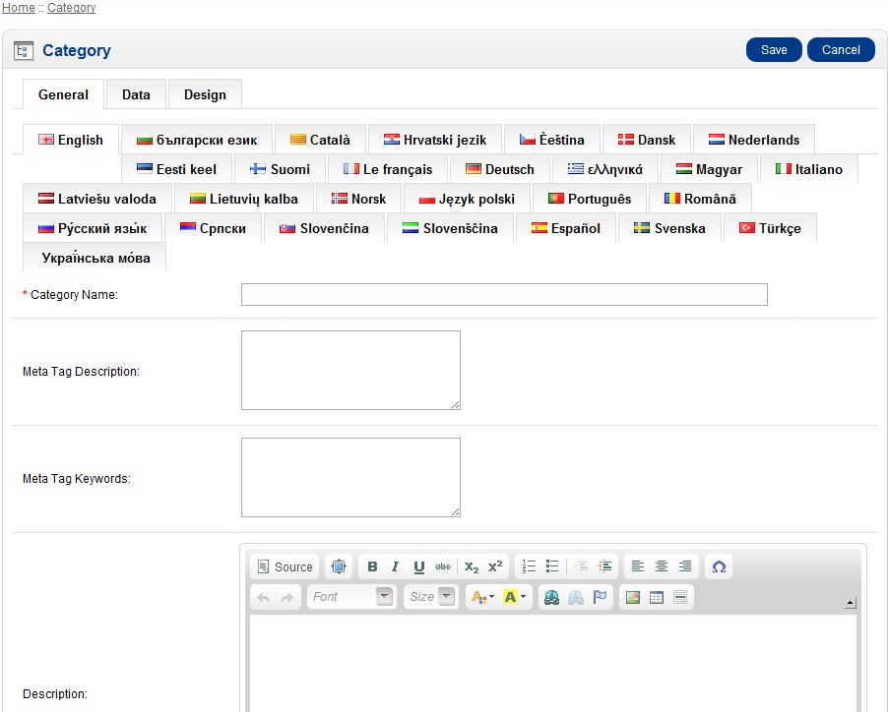Viewport: 888px width, 712px height.
Task: Switch to the Design tab
Action: point(205,94)
